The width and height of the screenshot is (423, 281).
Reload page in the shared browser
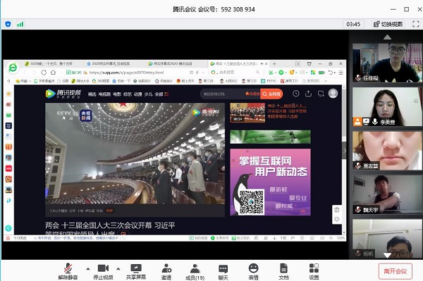pyautogui.click(x=44, y=73)
